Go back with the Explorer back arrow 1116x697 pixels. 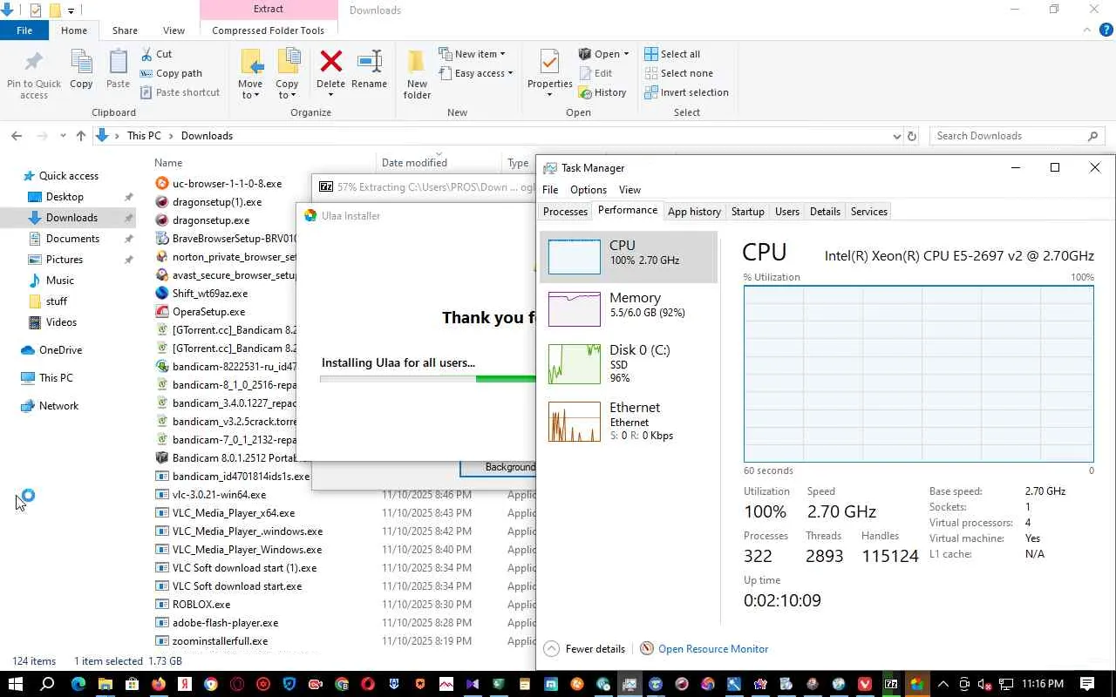click(17, 136)
